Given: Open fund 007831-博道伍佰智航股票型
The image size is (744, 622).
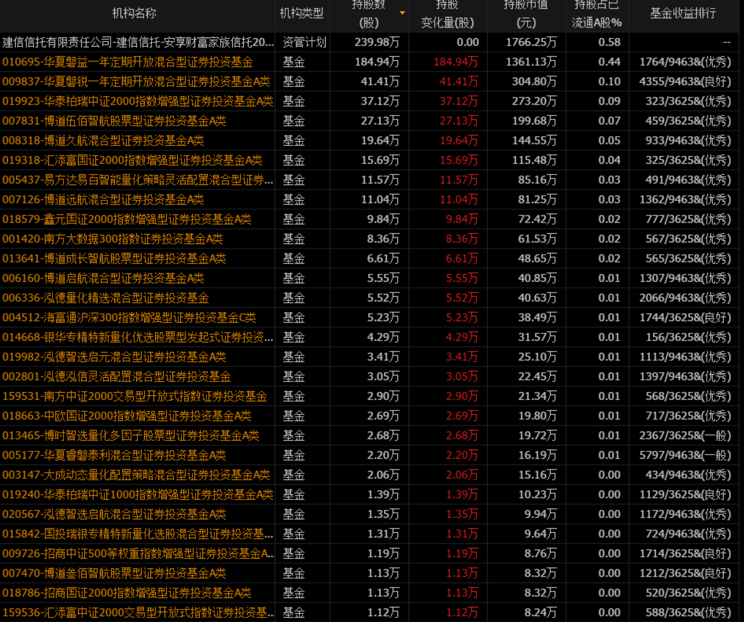Looking at the screenshot, I should (114, 121).
